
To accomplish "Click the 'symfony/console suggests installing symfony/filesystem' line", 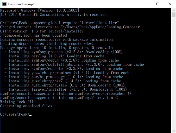I will 59,98.
